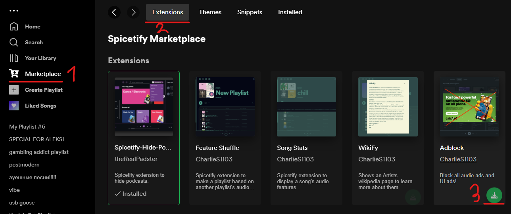Click the Search magnifier icon
The width and height of the screenshot is (511, 214).
(14, 42)
